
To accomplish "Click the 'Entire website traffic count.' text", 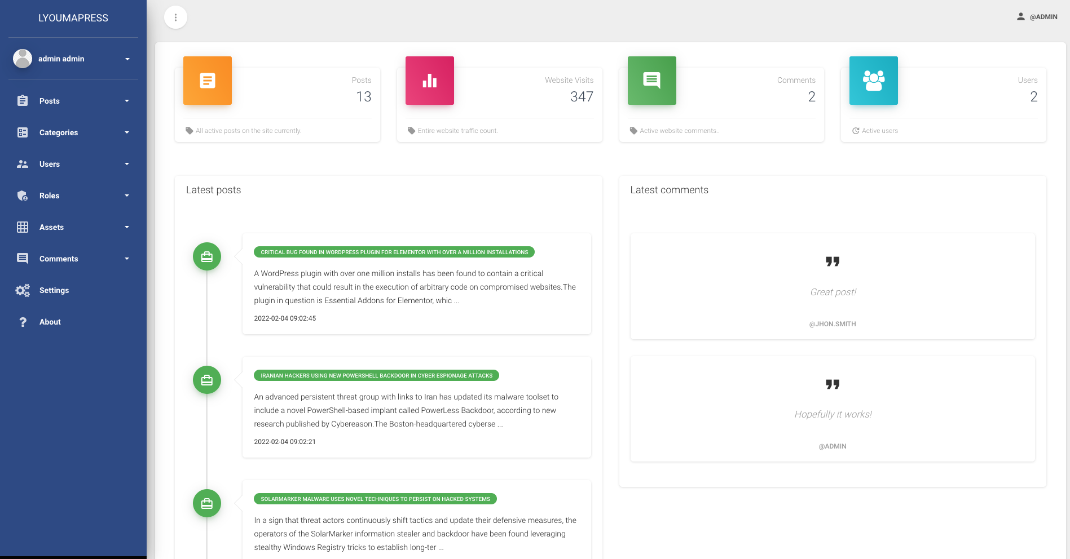I will tap(458, 131).
